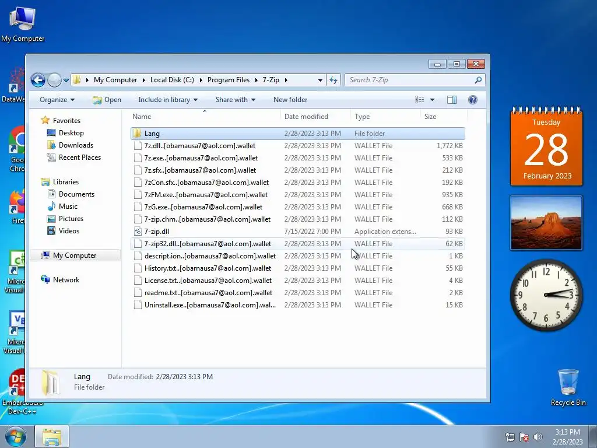Select the 7-zip.chm..[obamausa7@aol.com].wallet file
Viewport: 597px width, 448px height.
tap(298, 219)
